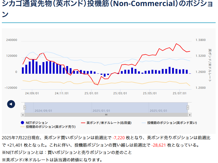Click the horizontal scrollbar center grip
The height and width of the screenshot is (163, 218).
click(x=106, y=115)
